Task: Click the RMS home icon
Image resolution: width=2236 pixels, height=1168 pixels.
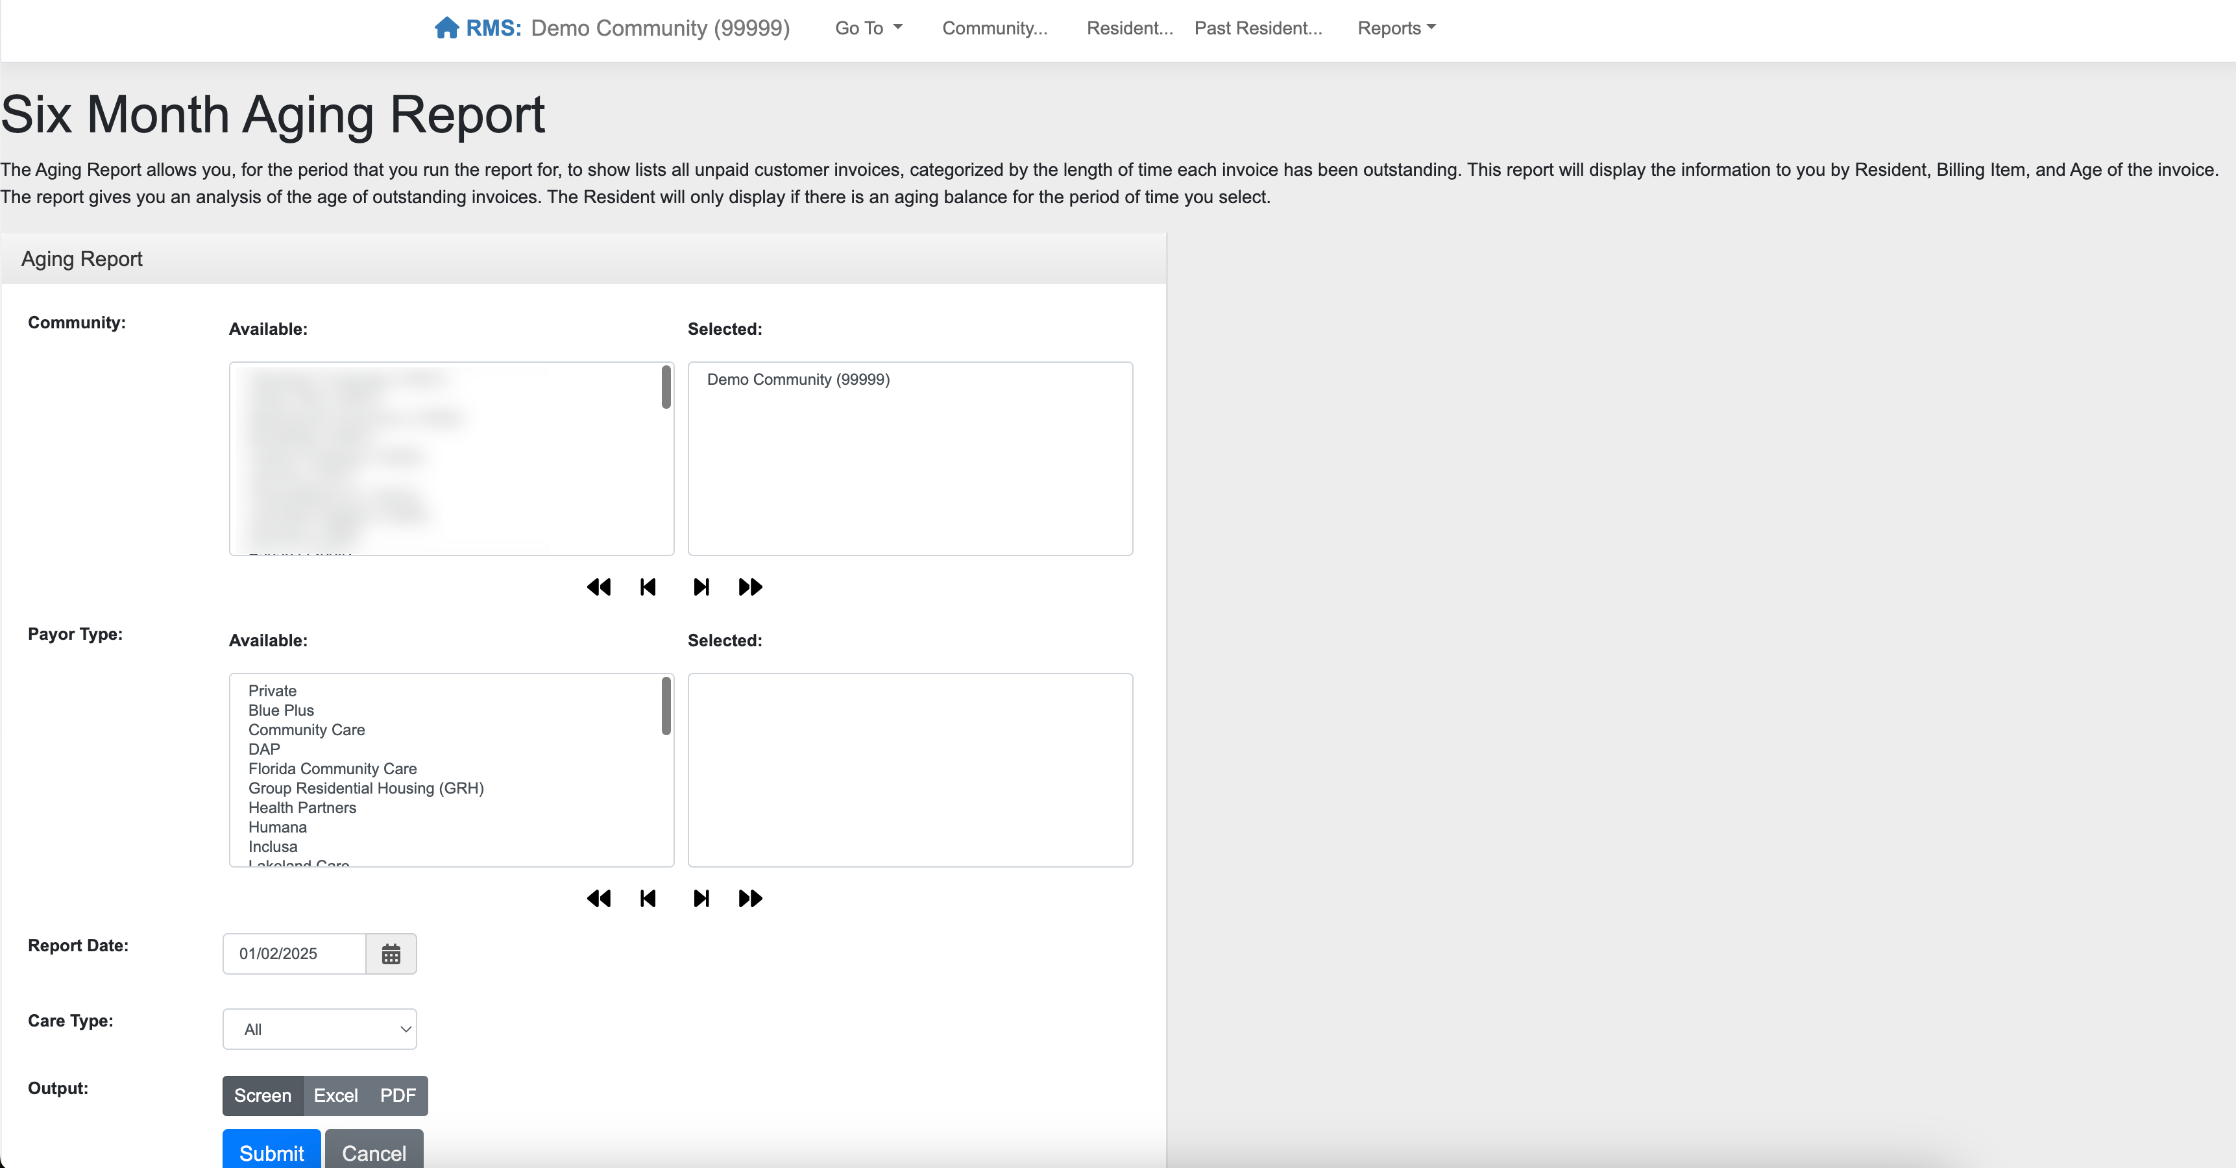Action: [x=446, y=28]
